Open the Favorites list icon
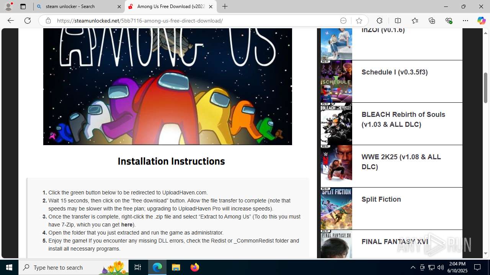Image resolution: width=490 pixels, height=275 pixels. coord(415,21)
